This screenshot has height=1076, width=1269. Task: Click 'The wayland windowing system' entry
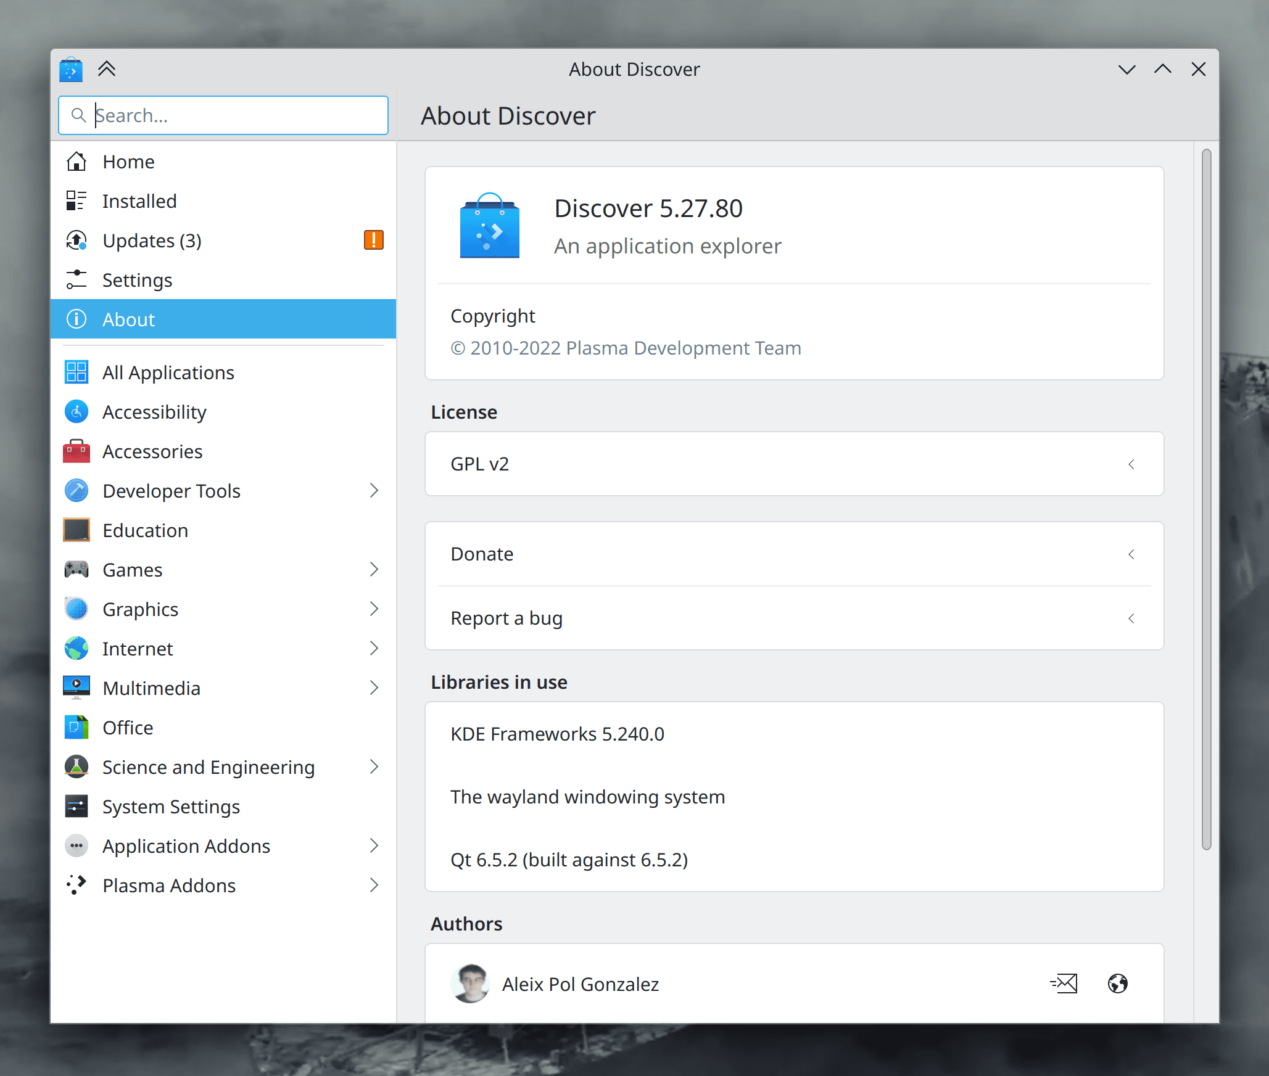tap(587, 797)
